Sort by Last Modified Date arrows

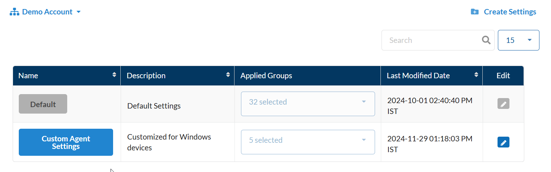[x=476, y=75]
